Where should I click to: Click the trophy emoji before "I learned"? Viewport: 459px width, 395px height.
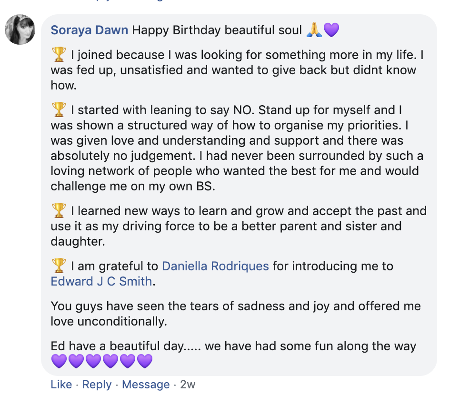click(x=58, y=210)
